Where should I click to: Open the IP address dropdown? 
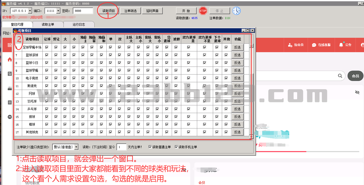tap(30, 11)
